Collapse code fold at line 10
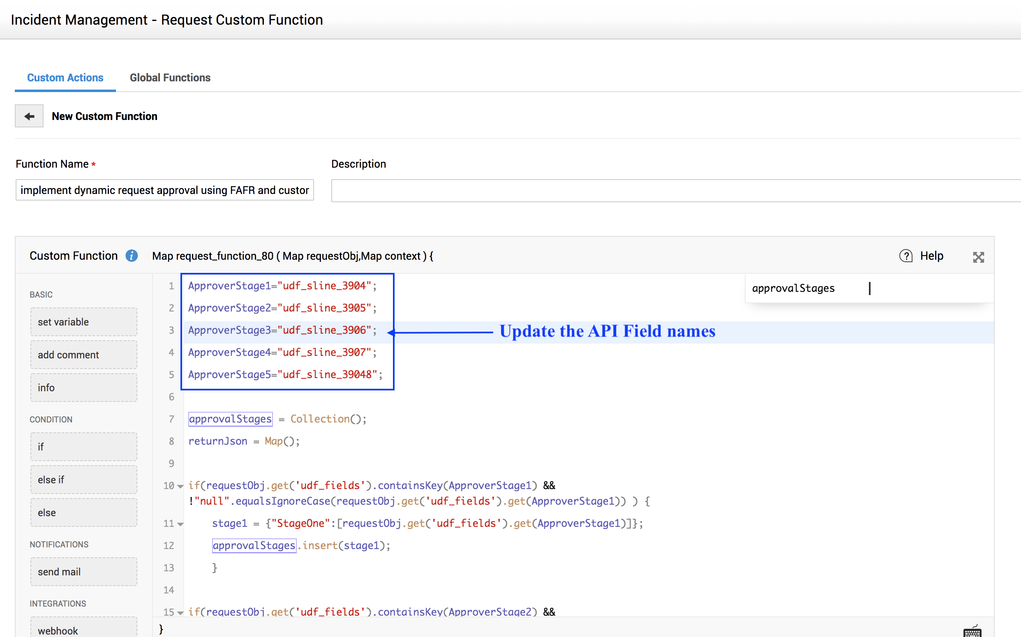Image resolution: width=1021 pixels, height=637 pixels. coord(181,486)
